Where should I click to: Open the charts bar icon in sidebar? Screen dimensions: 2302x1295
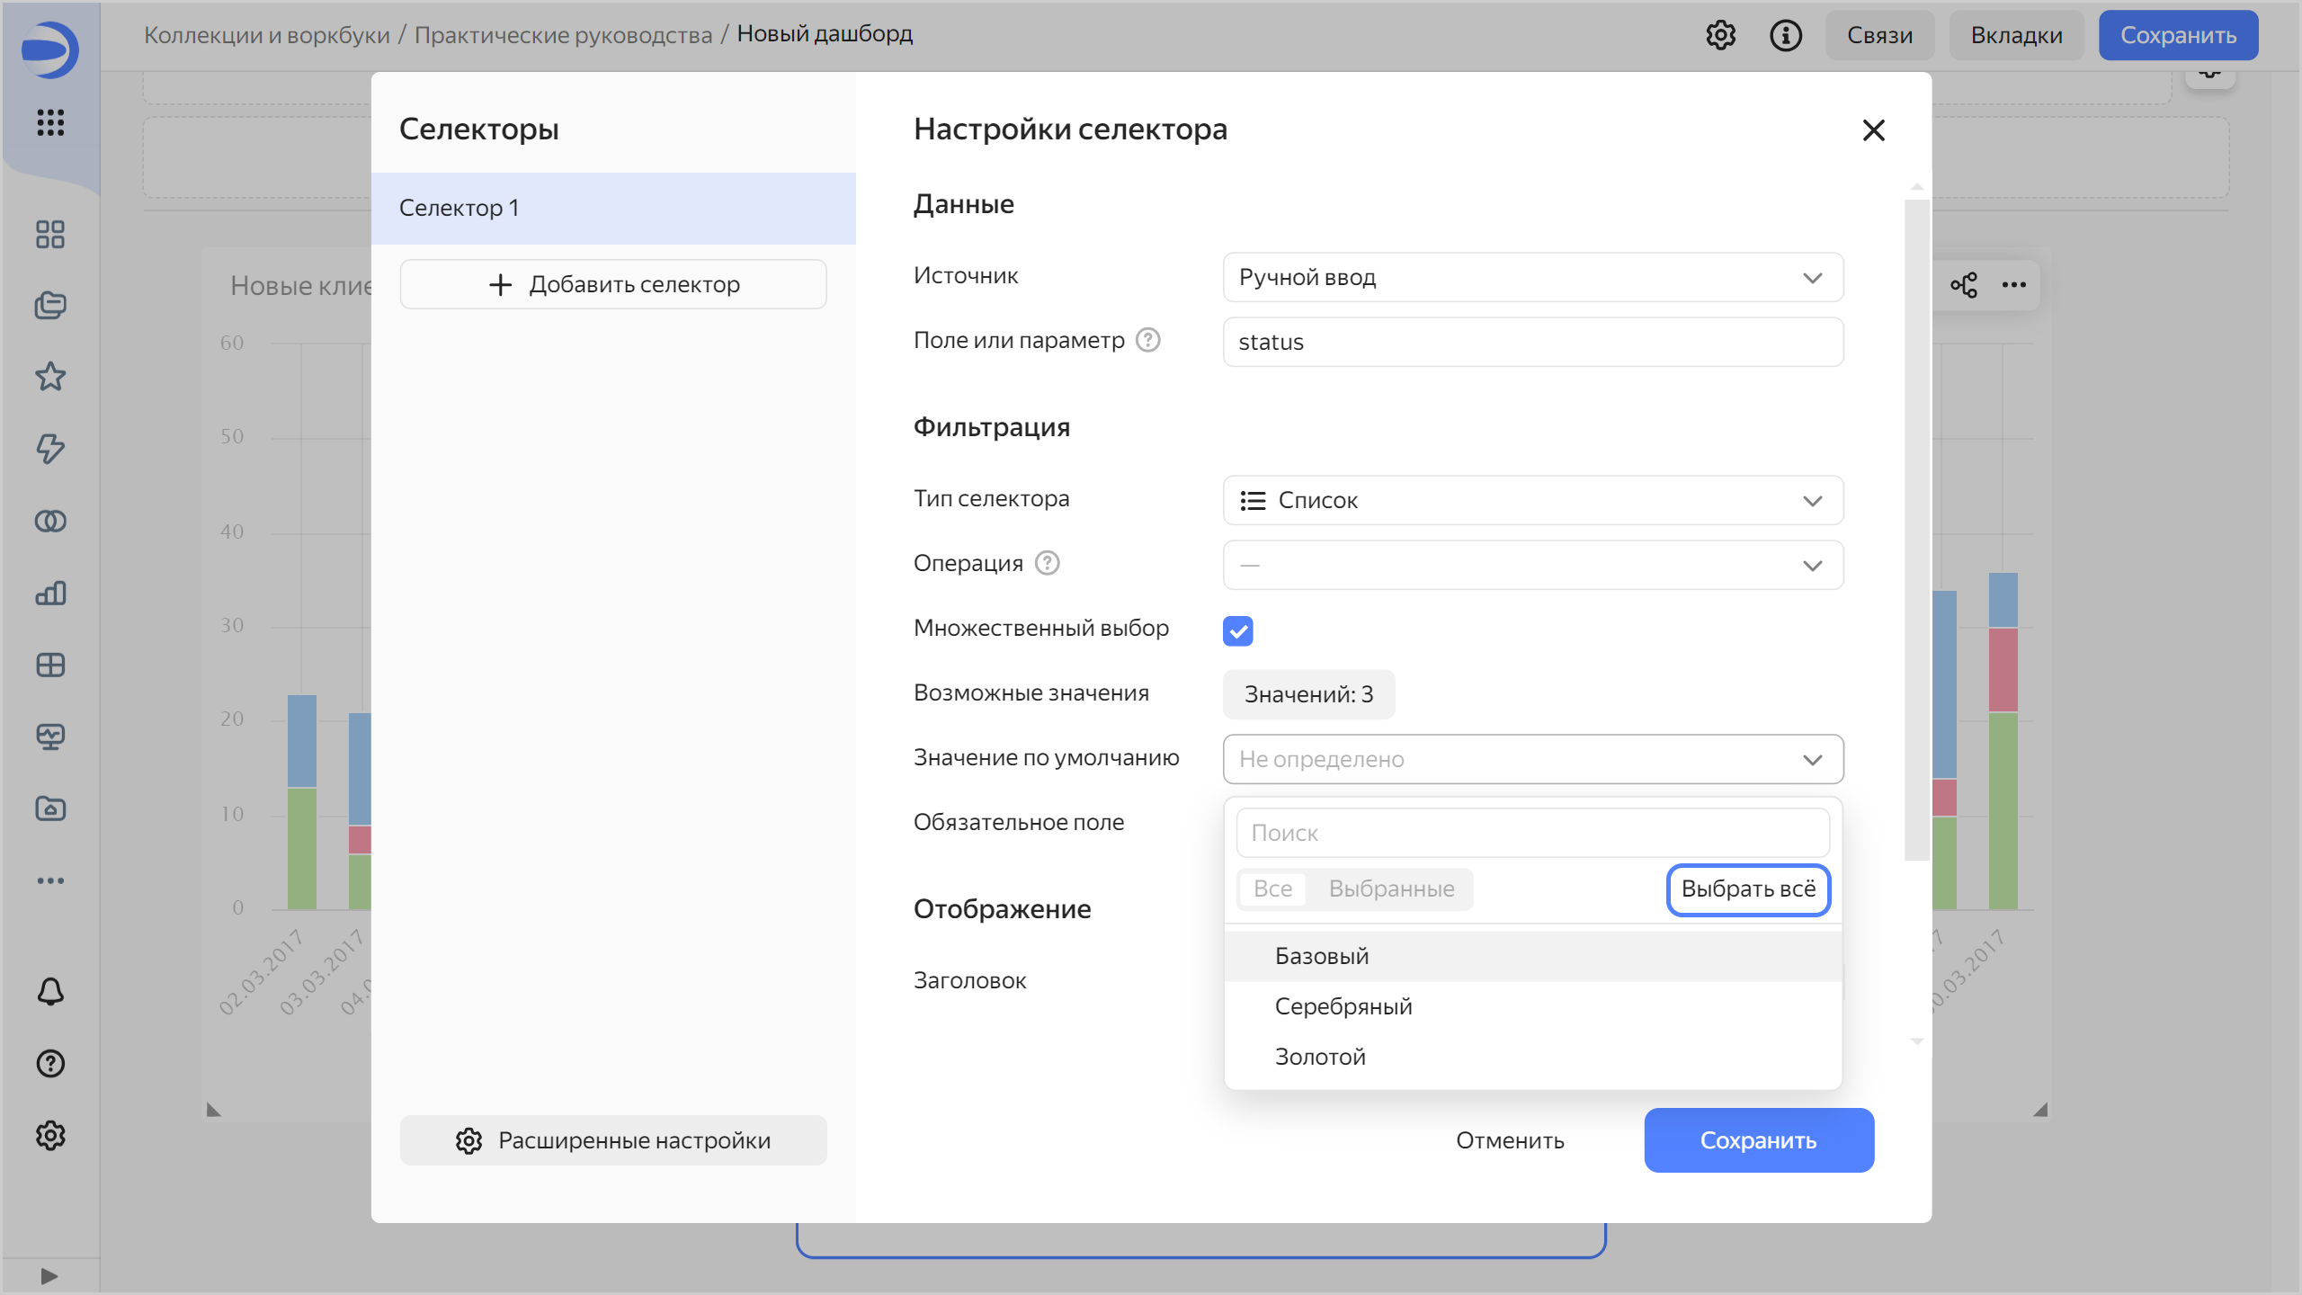tap(50, 593)
